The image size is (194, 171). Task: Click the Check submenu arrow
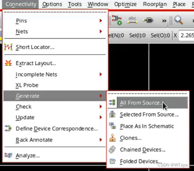[x=101, y=107]
